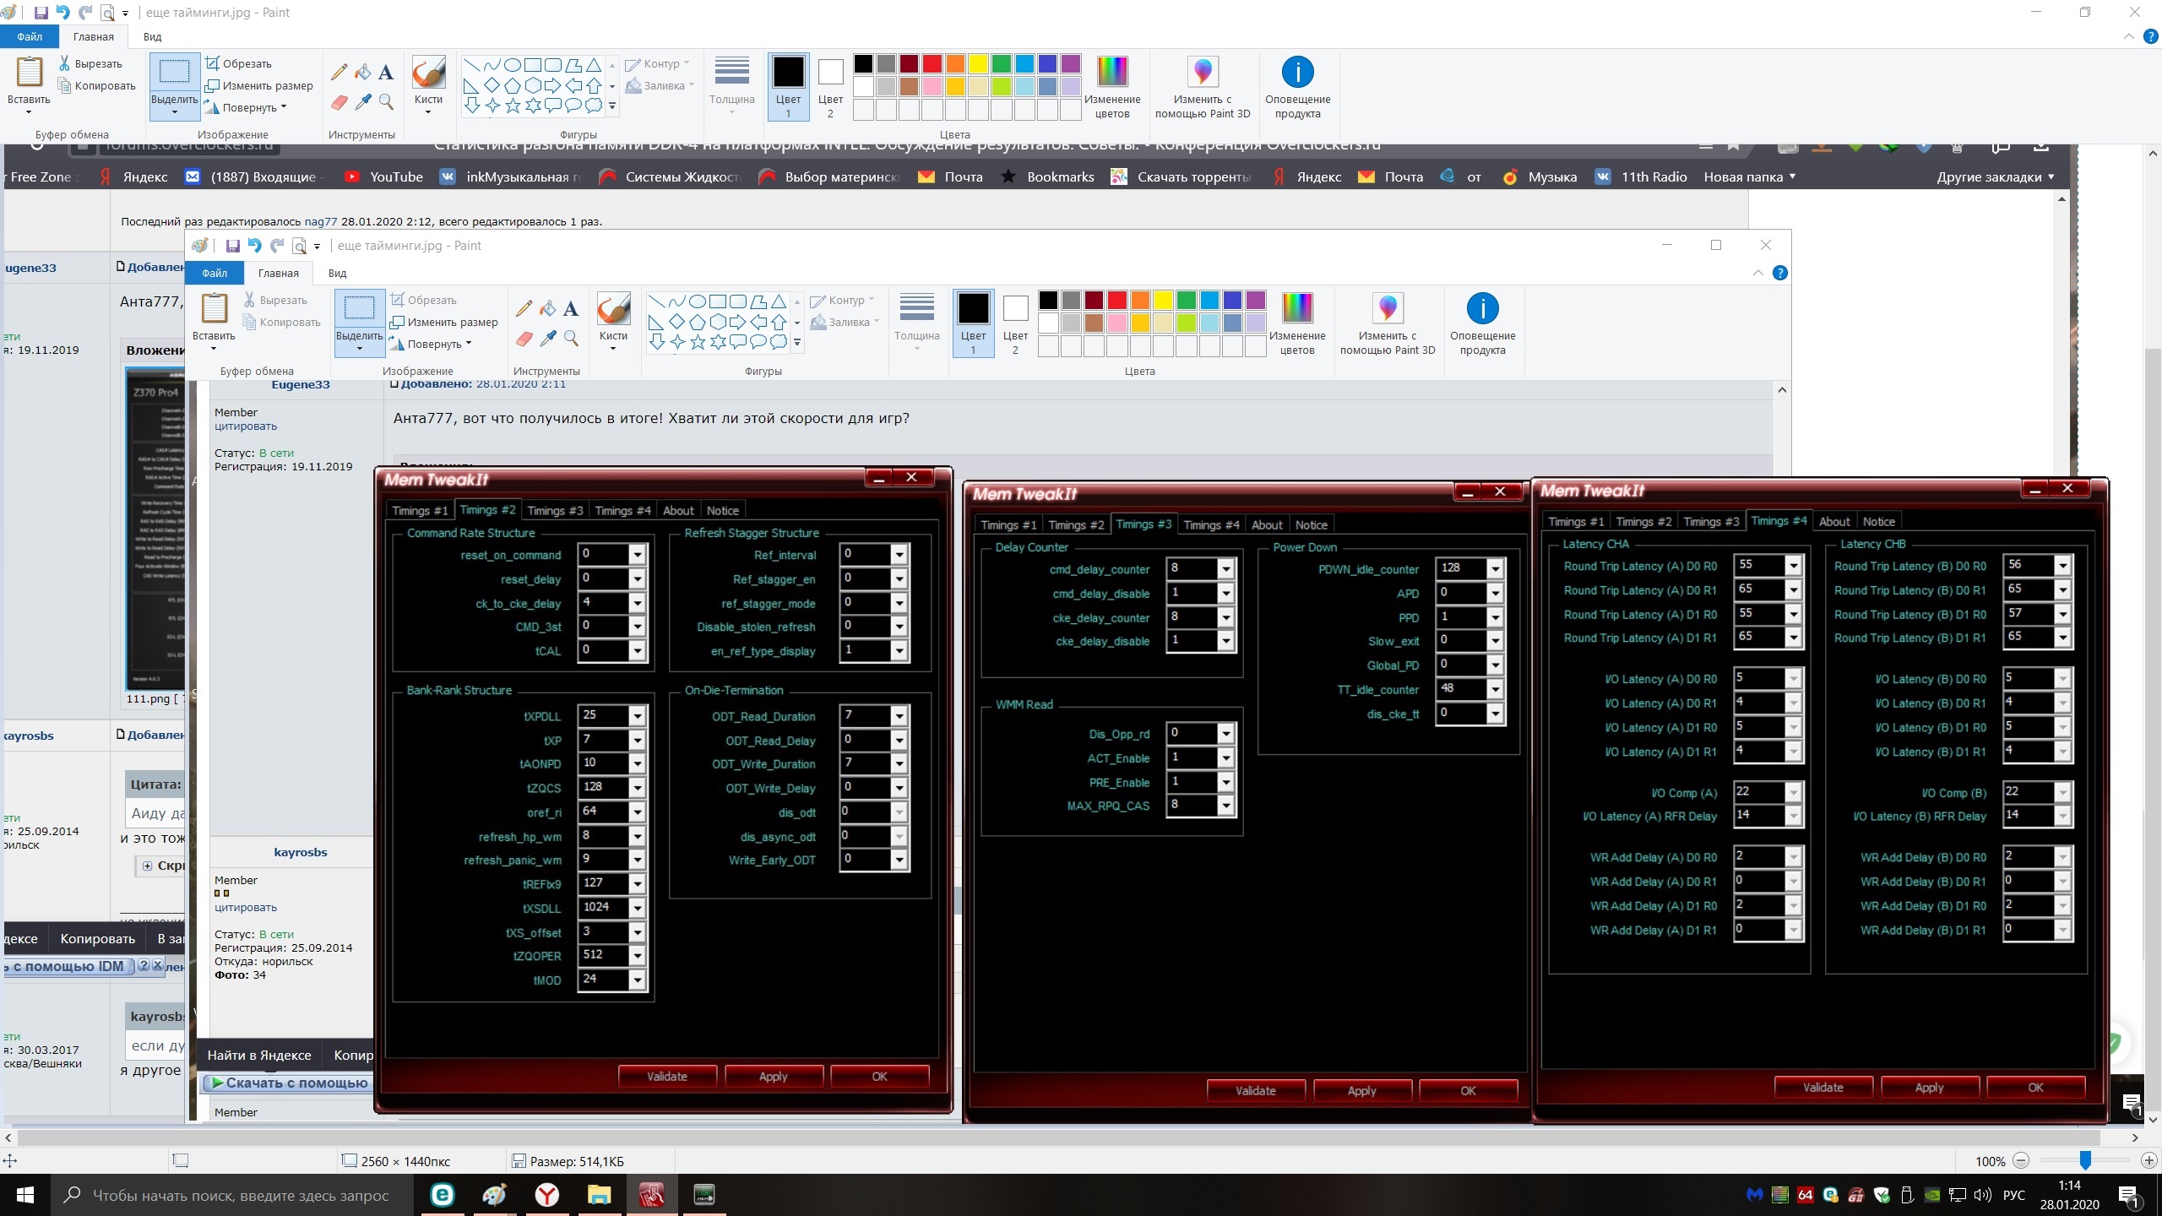Screen dimensions: 2162x1216
Task: Choose the Eraser tool in the top ribbon
Action: [339, 103]
